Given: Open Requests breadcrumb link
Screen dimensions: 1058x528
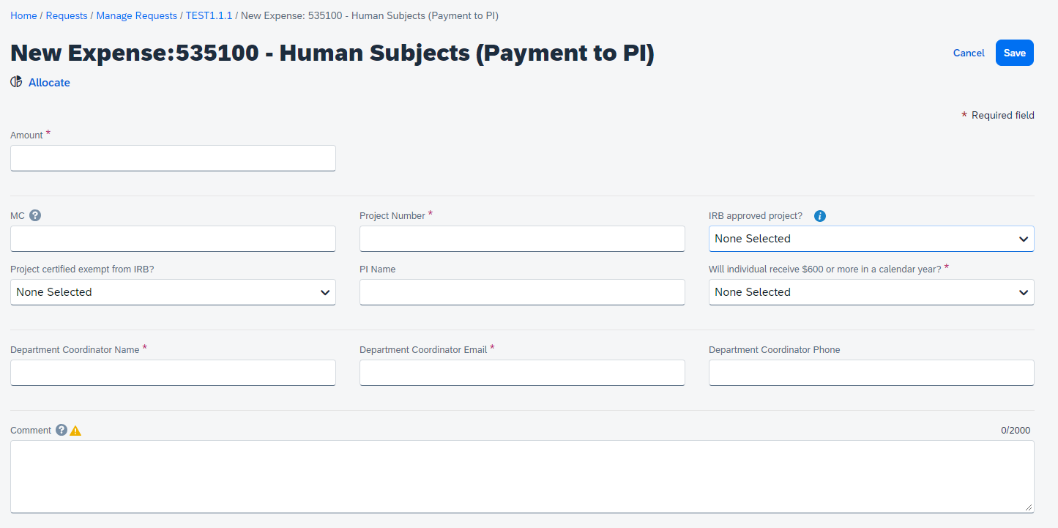Looking at the screenshot, I should 67,15.
